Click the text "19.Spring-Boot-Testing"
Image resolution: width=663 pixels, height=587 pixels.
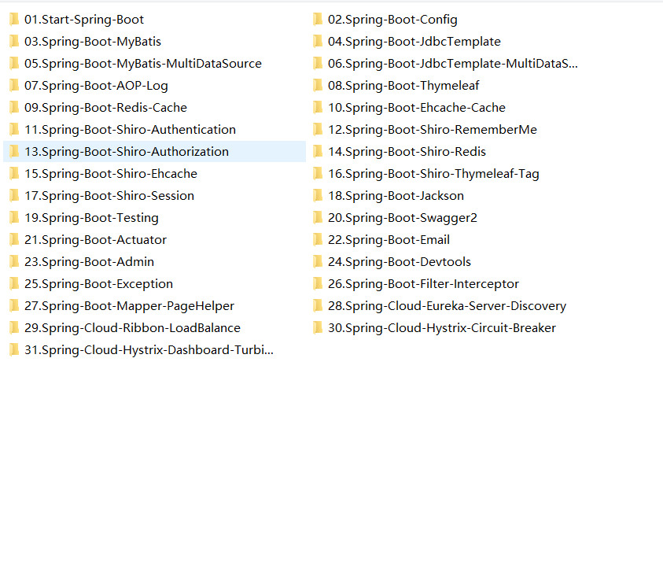pos(91,218)
